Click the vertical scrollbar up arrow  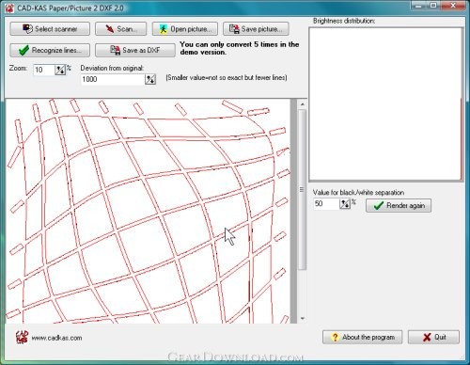pyautogui.click(x=302, y=104)
